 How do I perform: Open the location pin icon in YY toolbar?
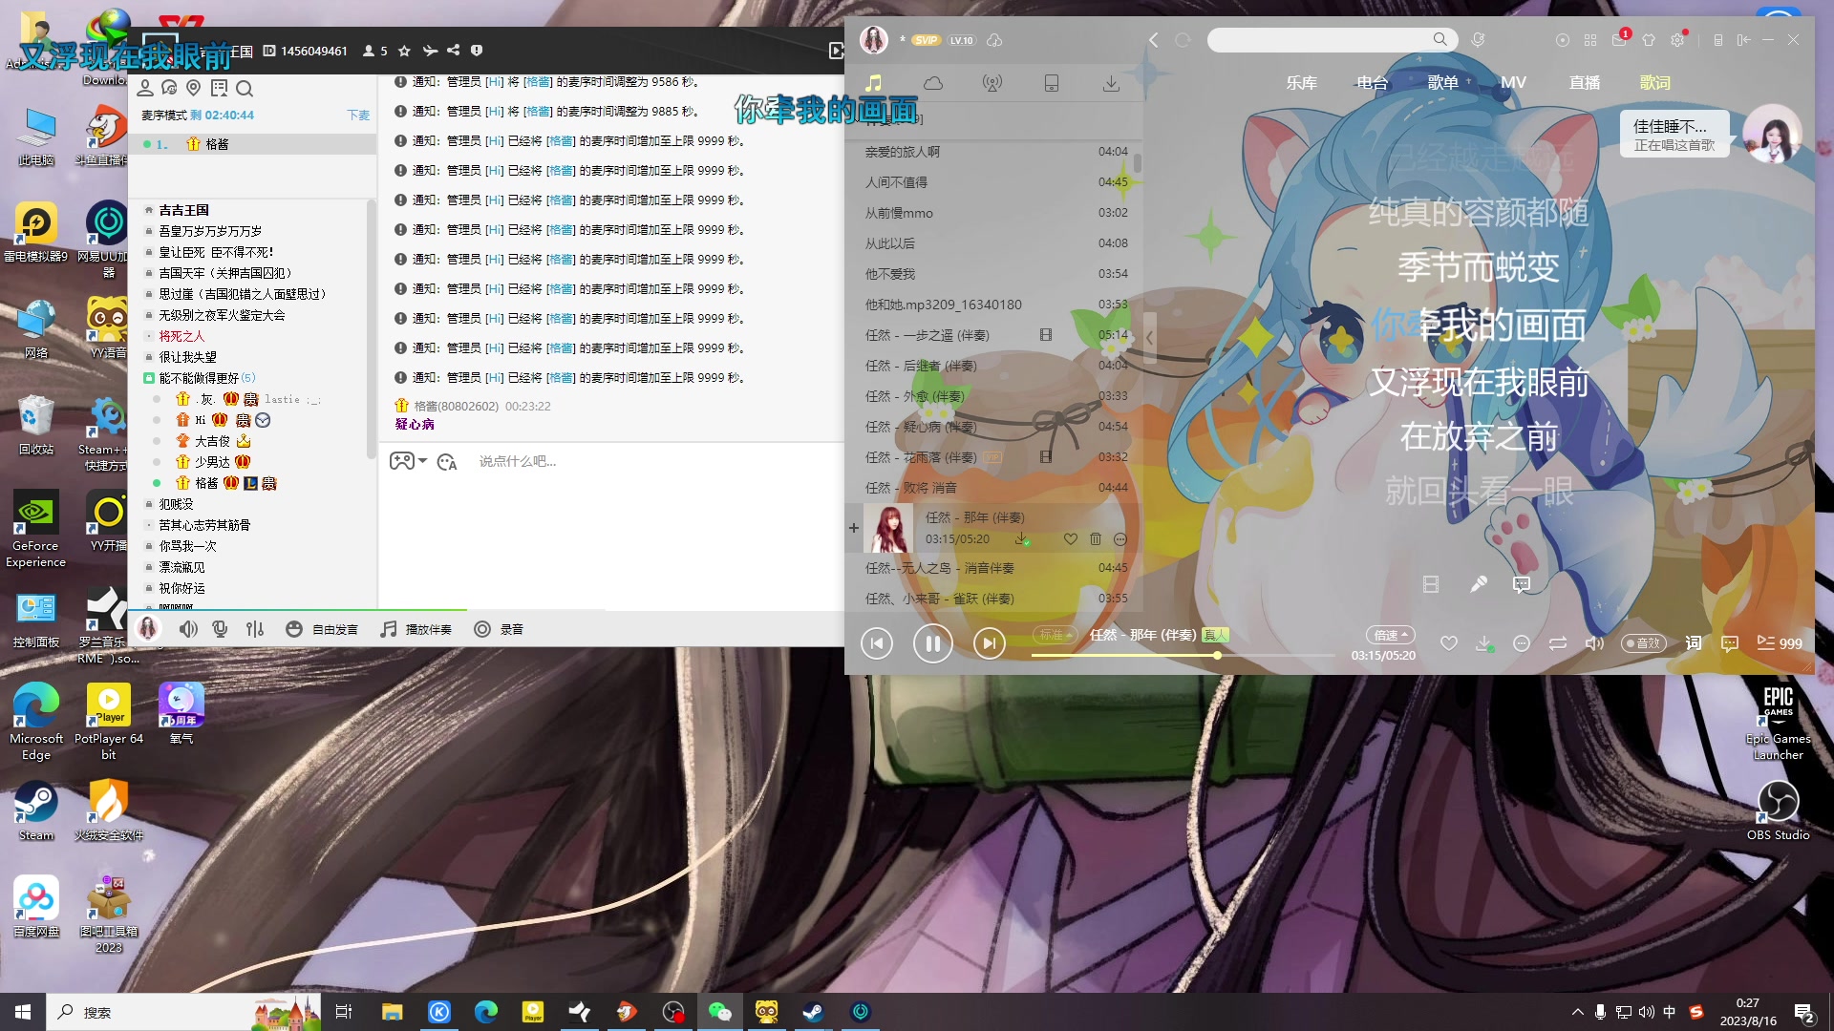click(194, 88)
